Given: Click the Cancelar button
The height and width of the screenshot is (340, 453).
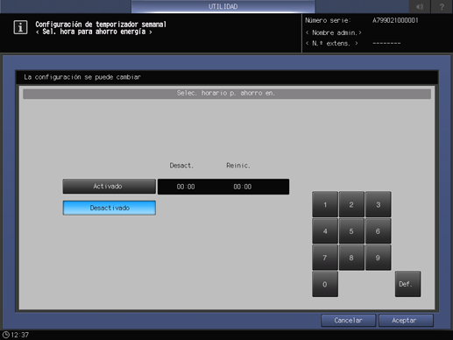Looking at the screenshot, I should (x=349, y=321).
